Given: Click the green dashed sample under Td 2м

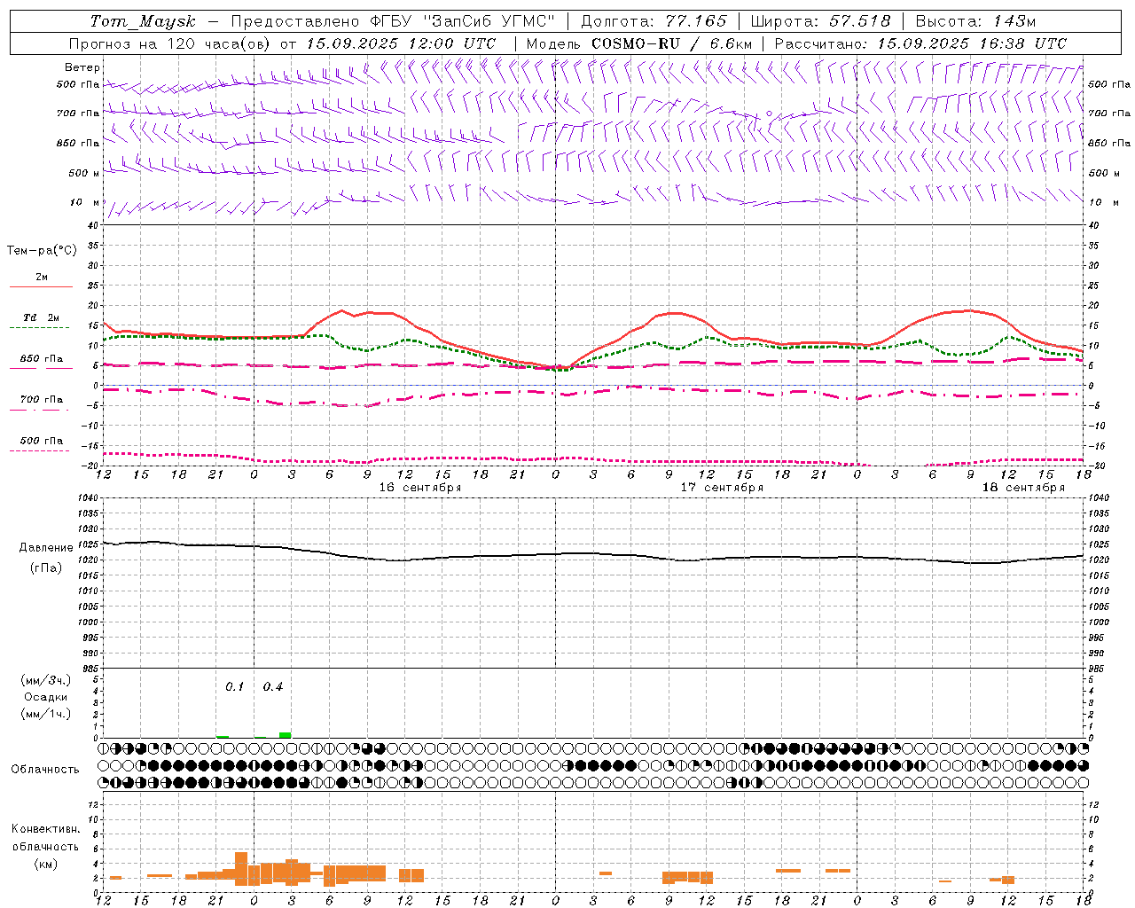Looking at the screenshot, I should 39,328.
